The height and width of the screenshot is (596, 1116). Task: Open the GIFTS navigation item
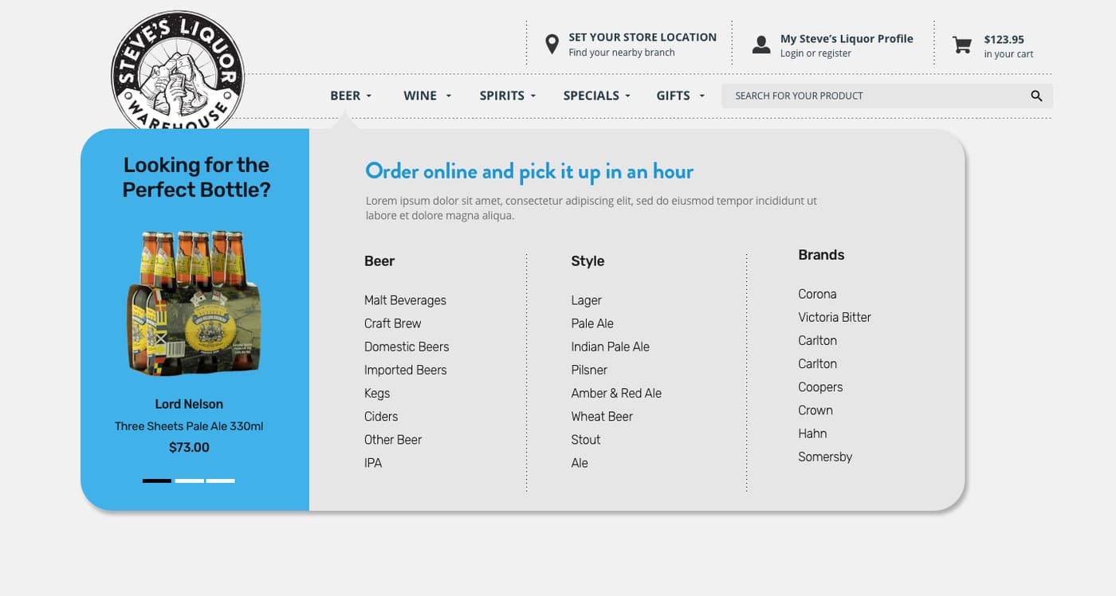pyautogui.click(x=673, y=96)
